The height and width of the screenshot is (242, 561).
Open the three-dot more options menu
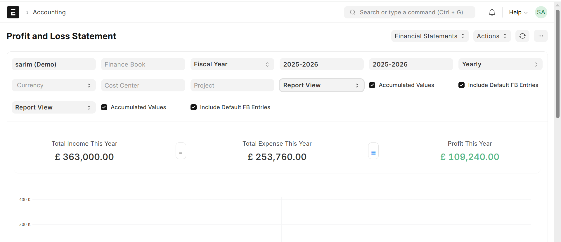coord(541,36)
